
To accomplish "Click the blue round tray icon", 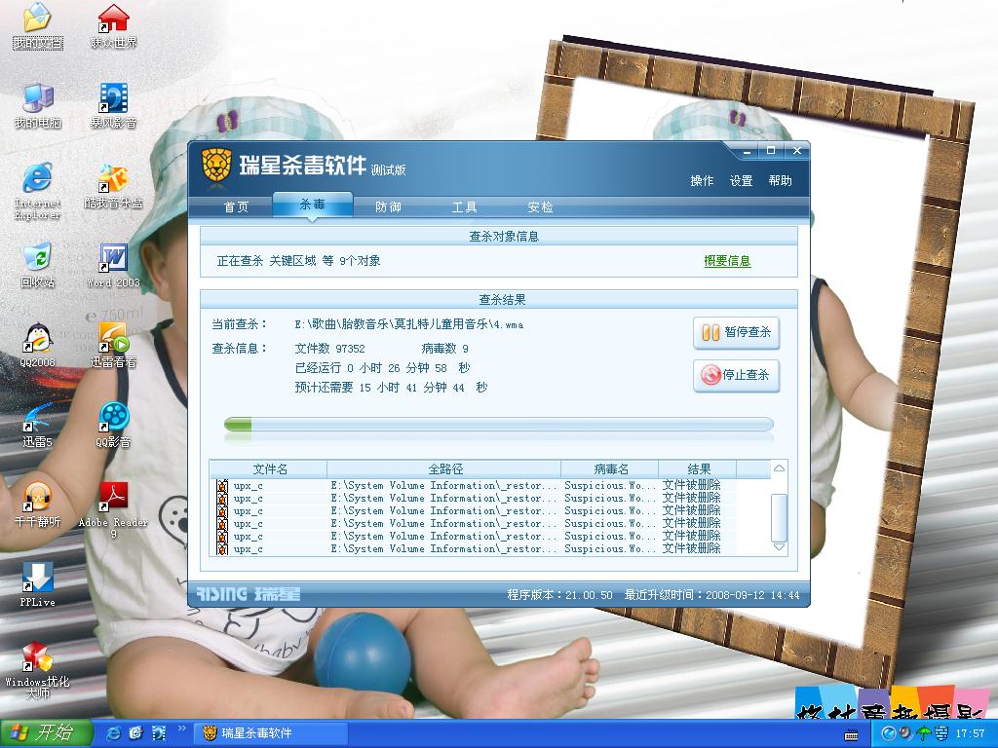I will click(x=889, y=733).
